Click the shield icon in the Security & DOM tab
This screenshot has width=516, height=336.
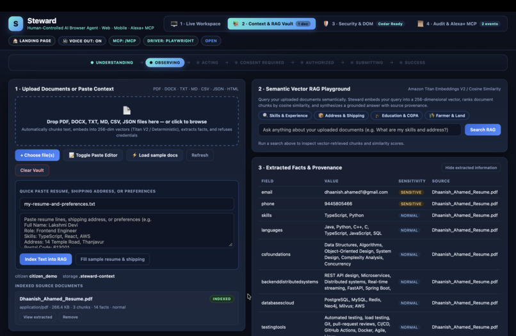tap(326, 24)
